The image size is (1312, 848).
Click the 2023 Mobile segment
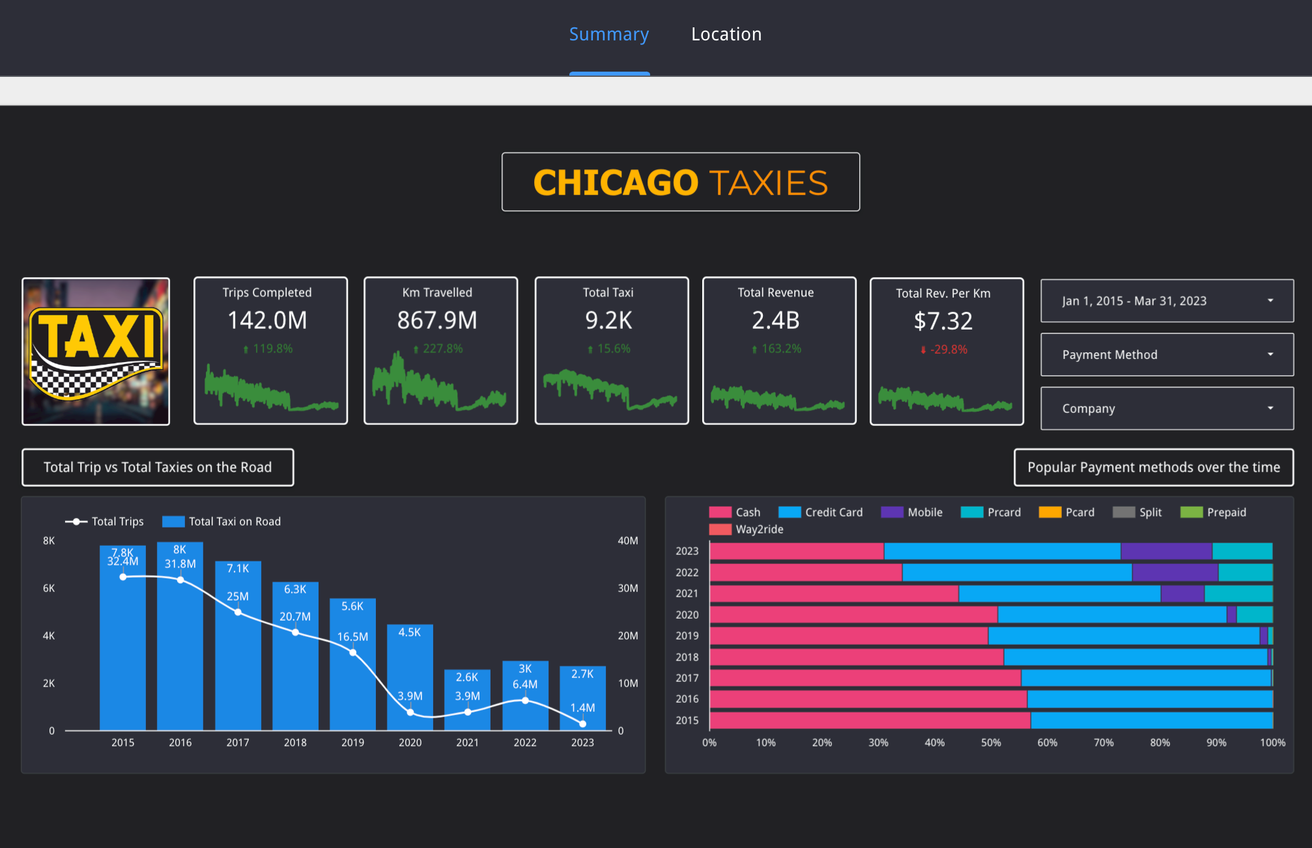tap(1167, 551)
